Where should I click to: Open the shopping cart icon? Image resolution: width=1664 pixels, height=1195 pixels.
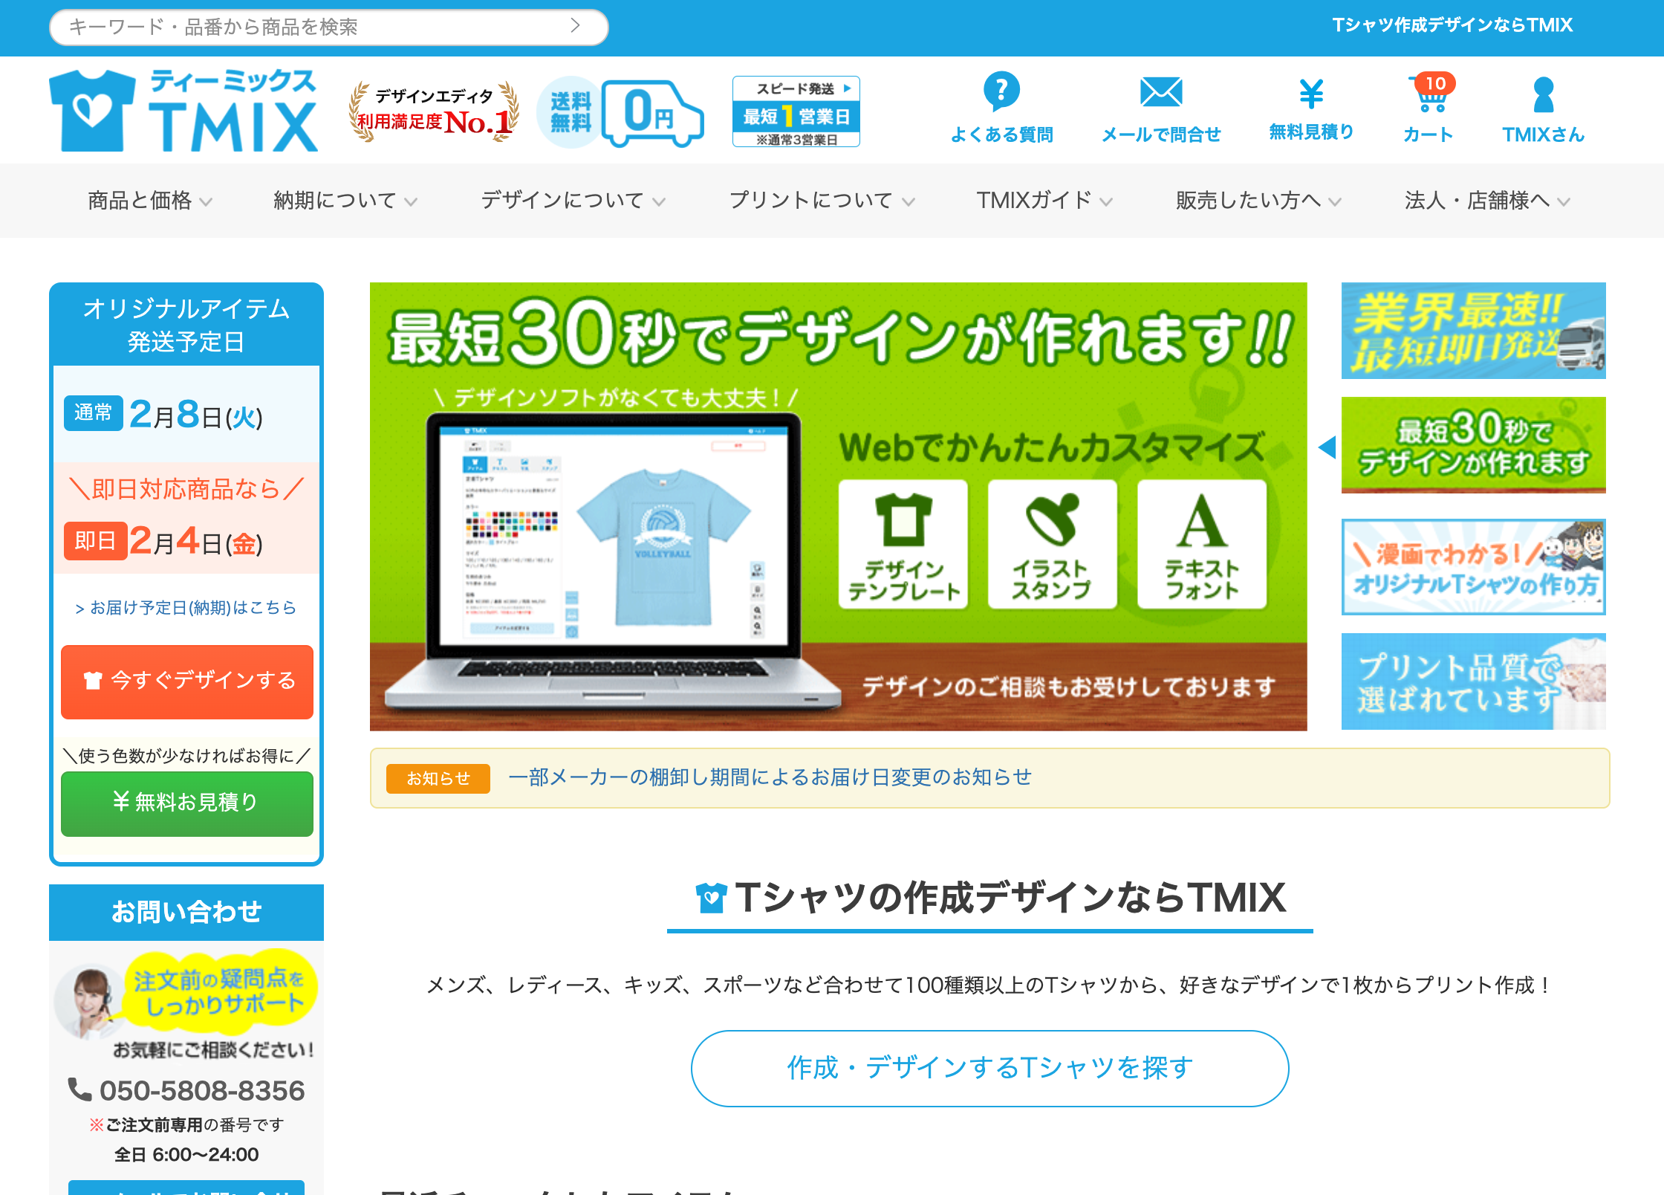point(1430,95)
